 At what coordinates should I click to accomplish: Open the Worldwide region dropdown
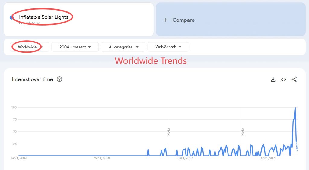coord(30,47)
